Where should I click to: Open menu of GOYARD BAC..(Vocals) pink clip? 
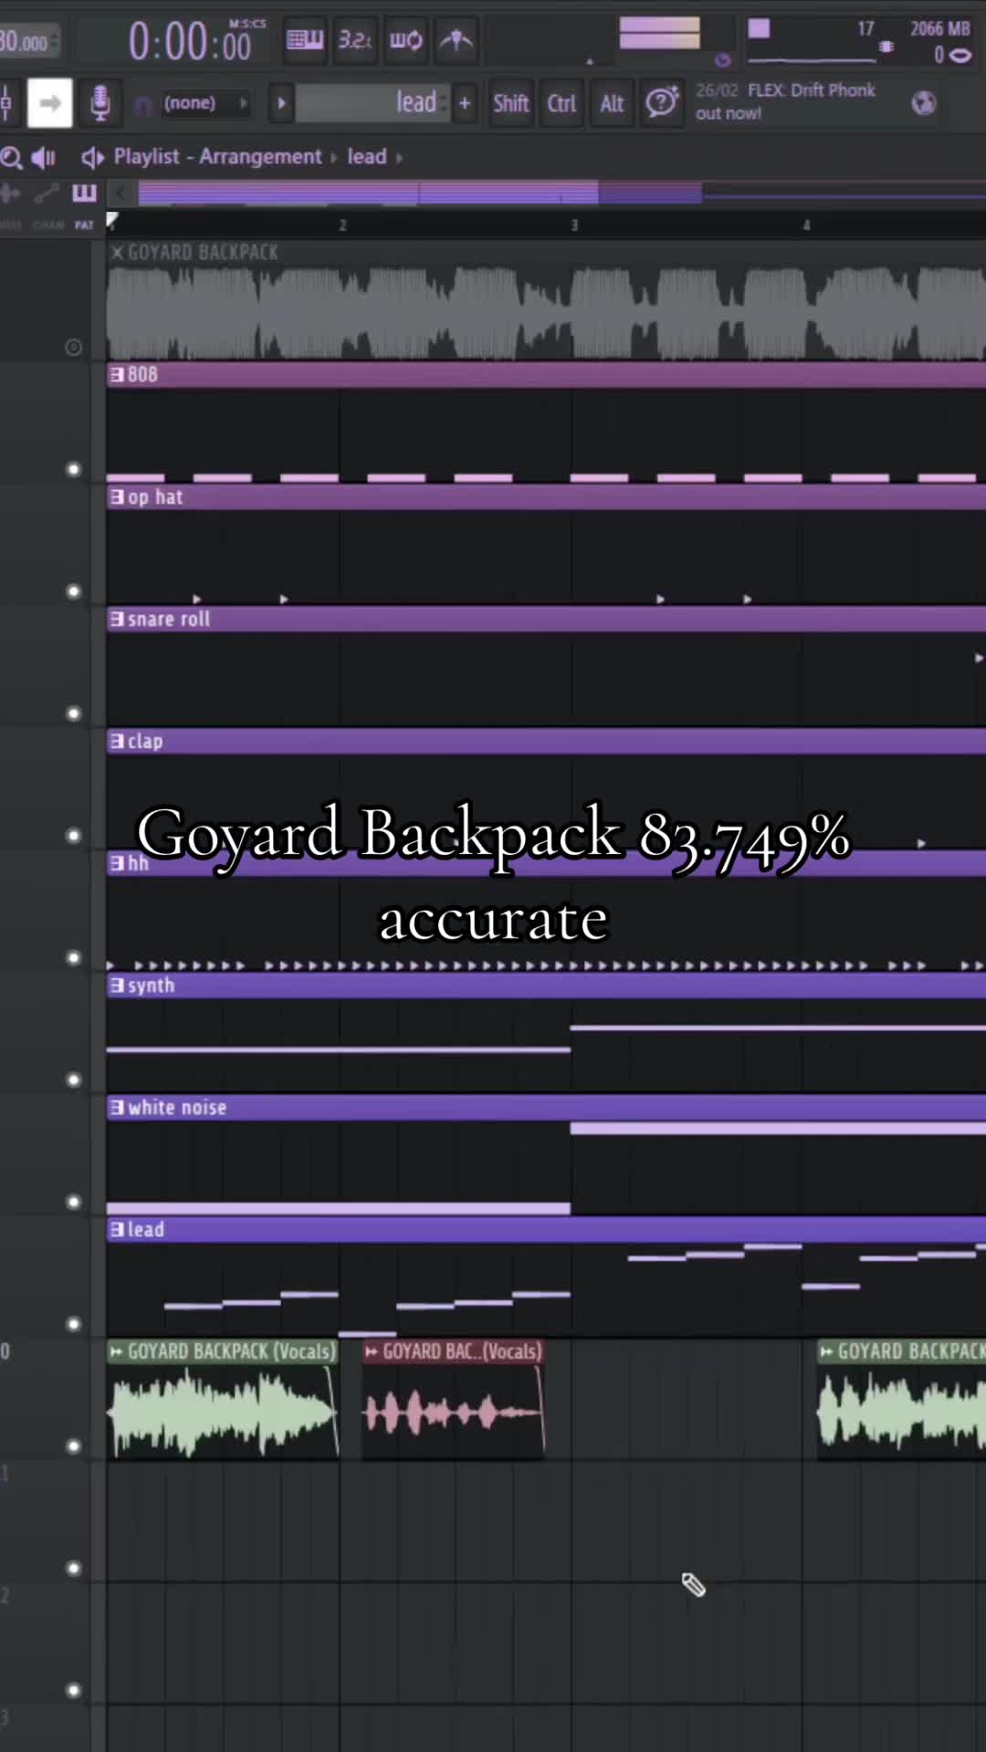371,1351
